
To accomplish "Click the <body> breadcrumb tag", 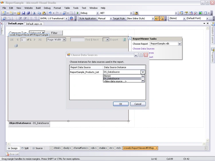I will (x=67, y=148).
